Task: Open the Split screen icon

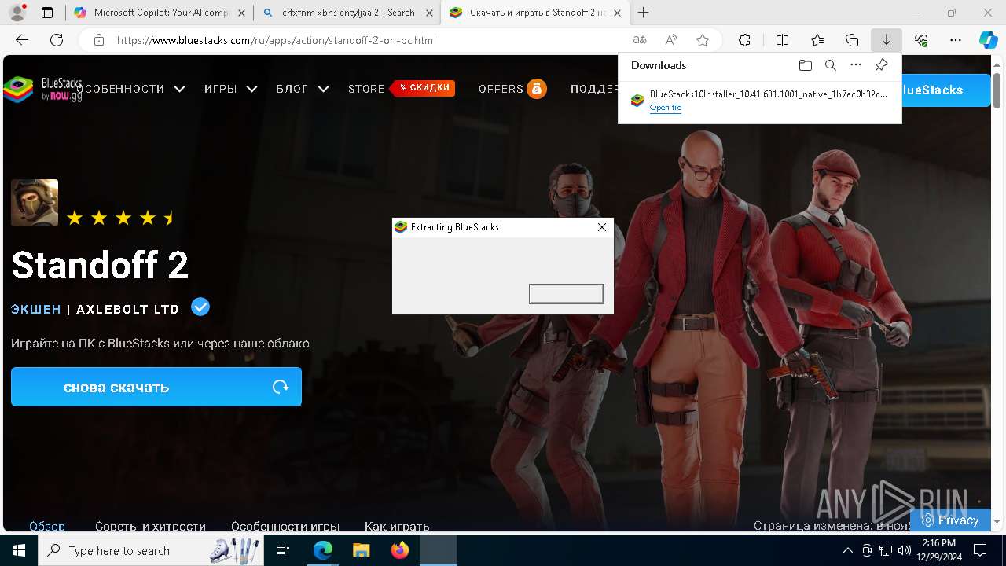Action: (782, 40)
